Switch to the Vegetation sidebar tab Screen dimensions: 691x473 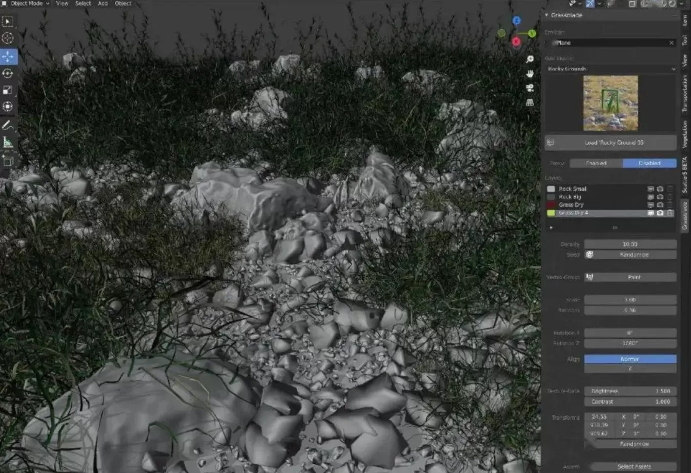pos(685,135)
